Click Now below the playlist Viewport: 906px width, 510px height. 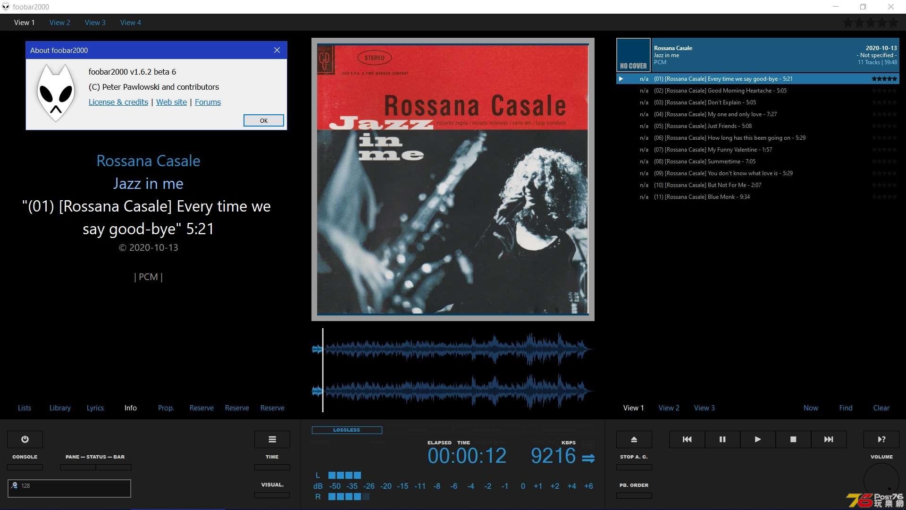click(811, 408)
